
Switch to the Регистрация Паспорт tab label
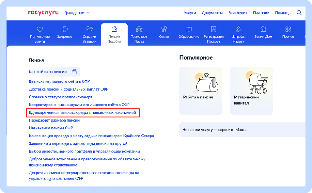[214, 39]
